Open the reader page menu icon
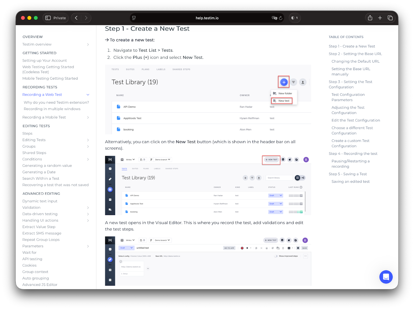The height and width of the screenshot is (310, 414). click(134, 18)
